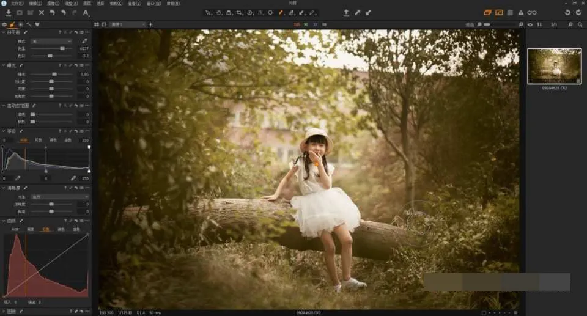The image size is (587, 316).
Task: Collapse the 曝光 exposure panel
Action: pos(4,65)
